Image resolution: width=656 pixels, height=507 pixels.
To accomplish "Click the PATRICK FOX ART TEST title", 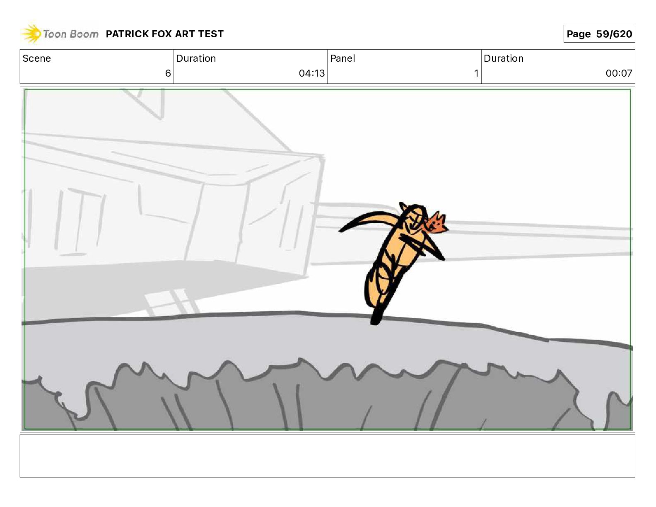I will pos(165,34).
